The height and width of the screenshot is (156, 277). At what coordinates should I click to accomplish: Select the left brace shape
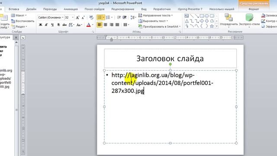pyautogui.click(x=202, y=26)
